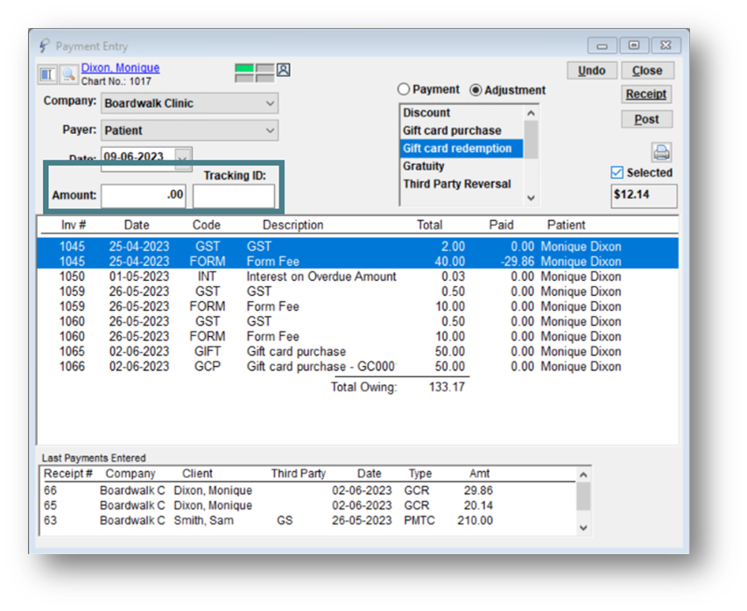Choose Gratuity adjustment type

(x=462, y=166)
